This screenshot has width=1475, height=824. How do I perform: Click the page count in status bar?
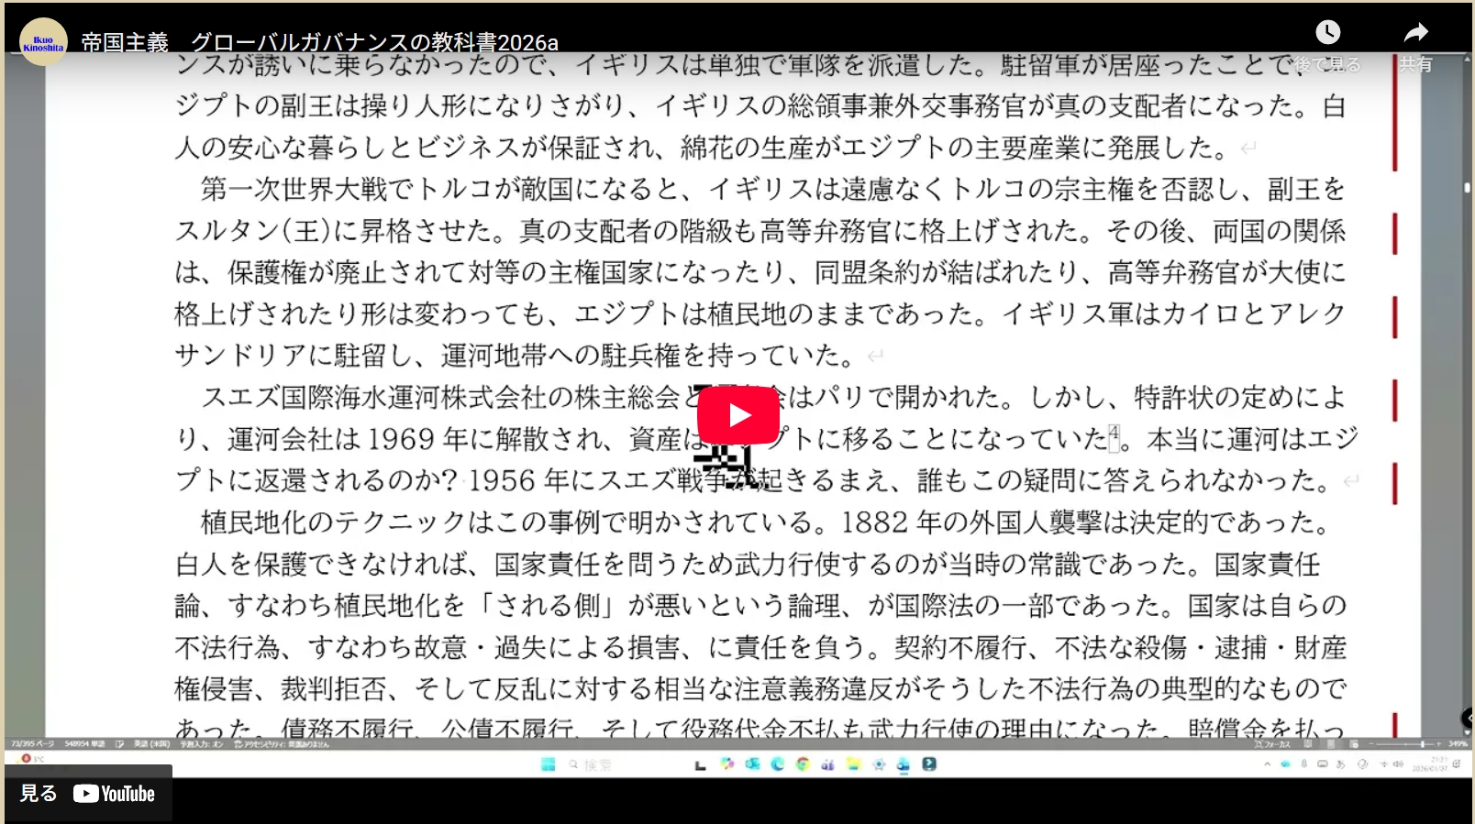pyautogui.click(x=33, y=744)
